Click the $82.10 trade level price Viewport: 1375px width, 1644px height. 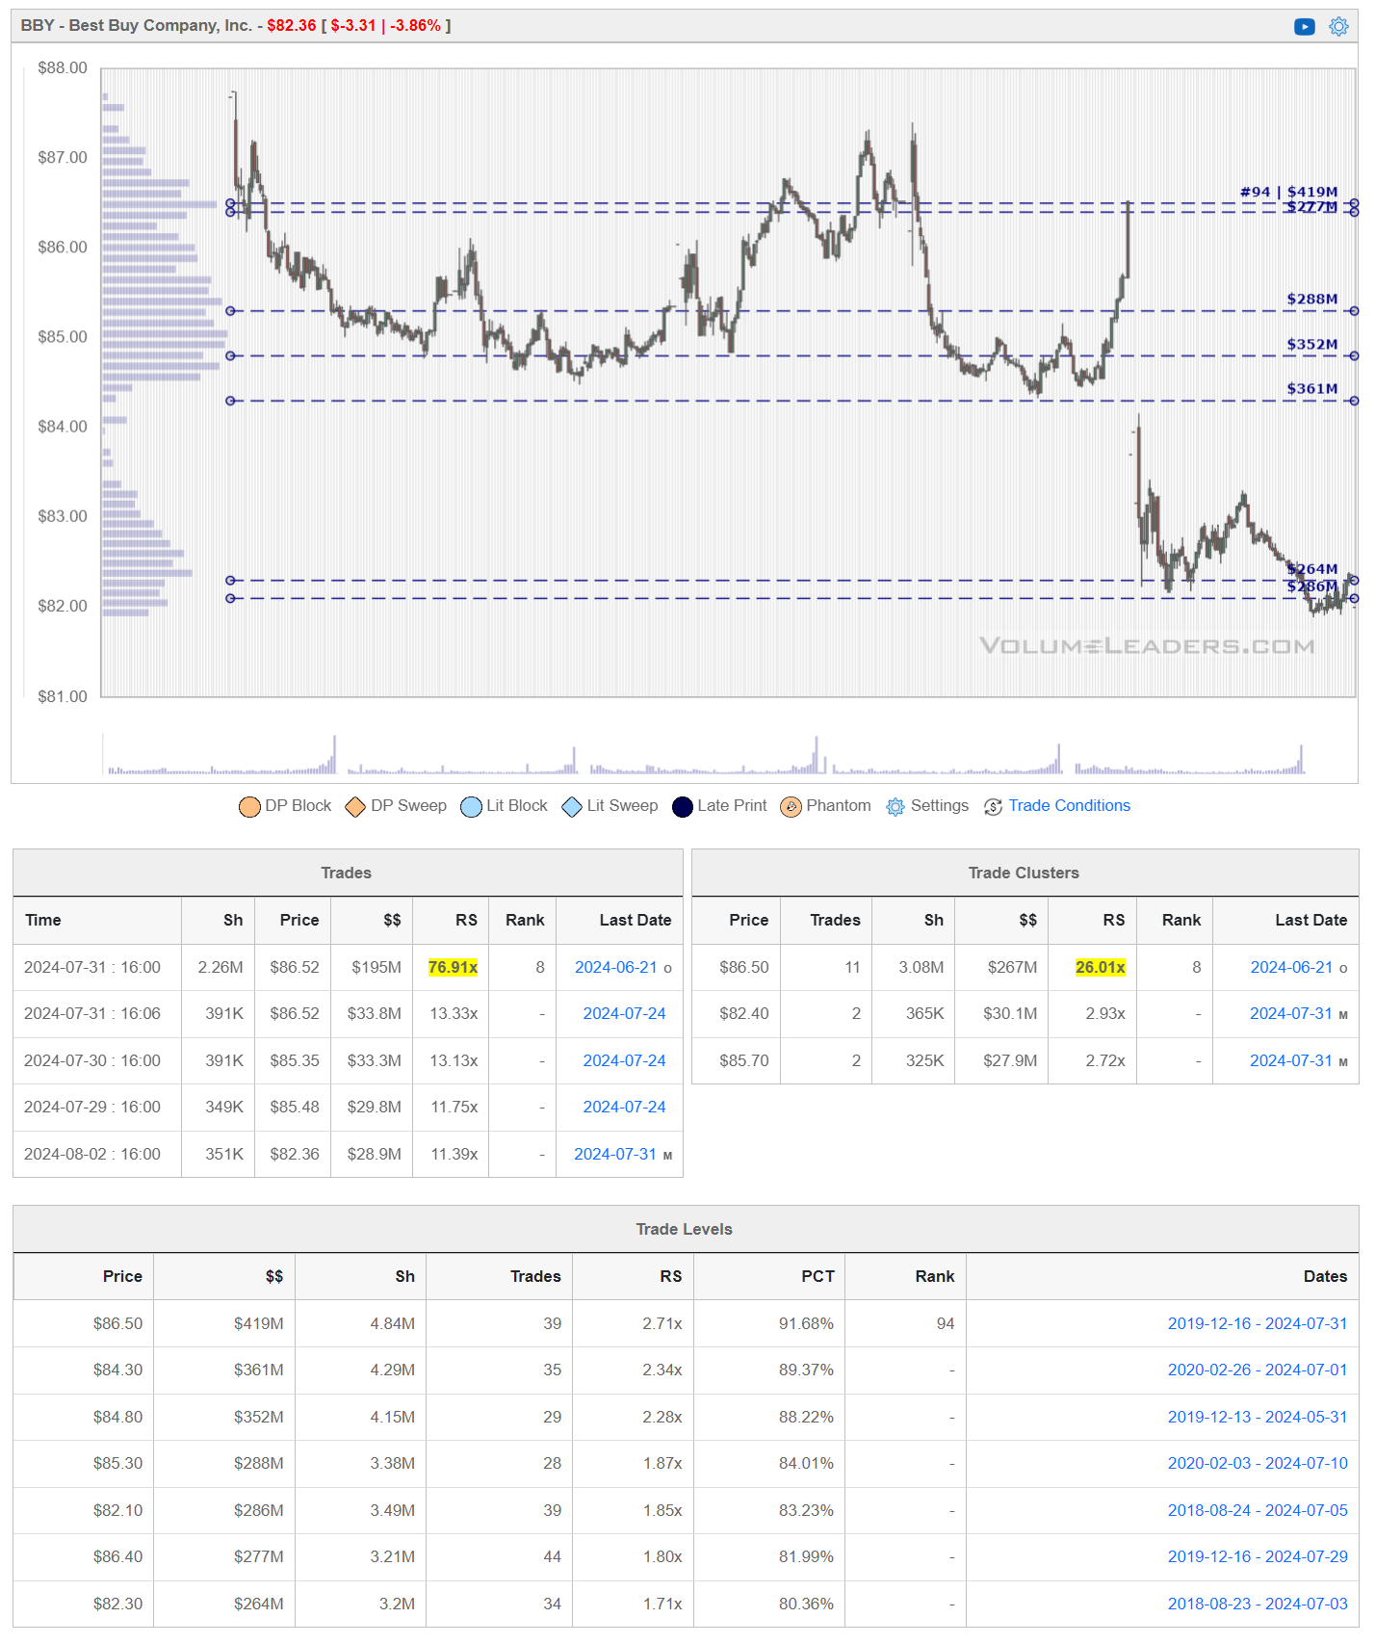point(117,1510)
